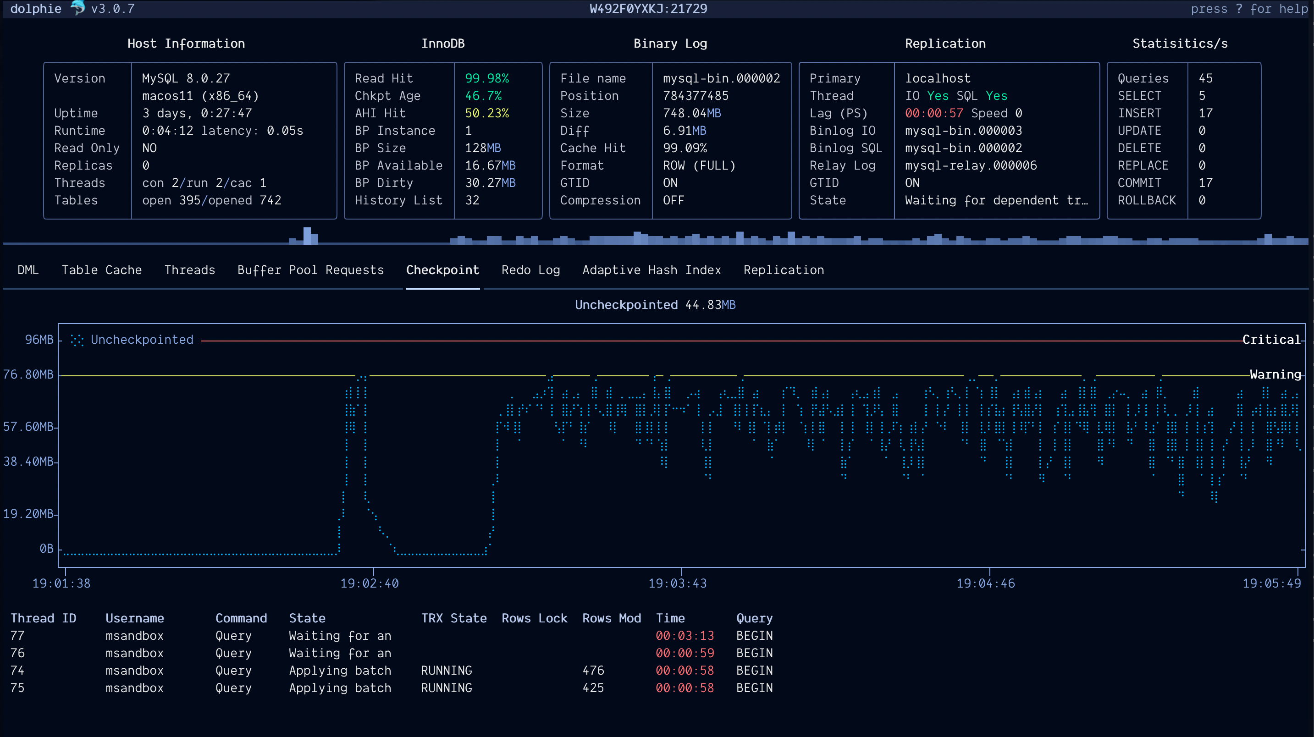Click the 19:04:46 time axis marker
1314x737 pixels.
[986, 583]
